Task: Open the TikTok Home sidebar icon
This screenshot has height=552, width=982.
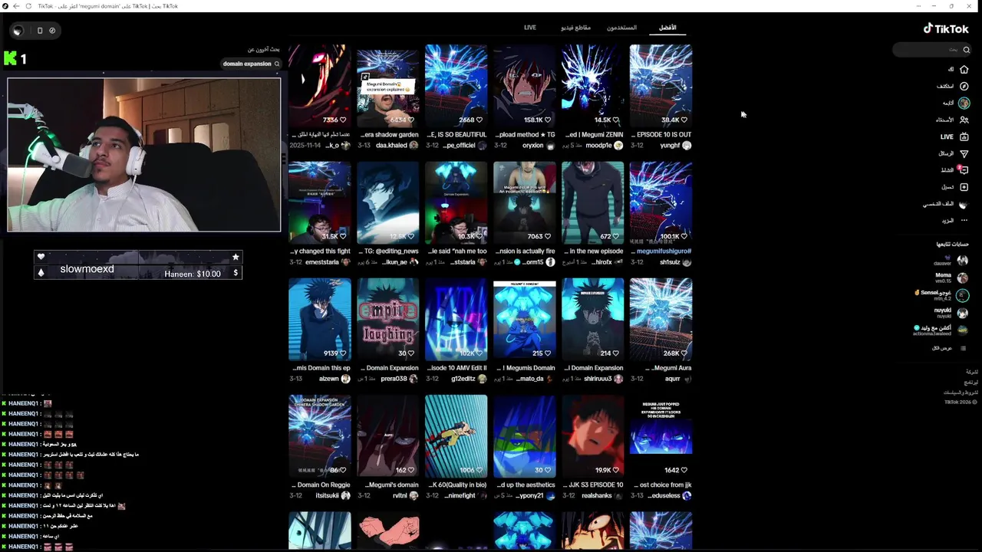Action: (964, 69)
